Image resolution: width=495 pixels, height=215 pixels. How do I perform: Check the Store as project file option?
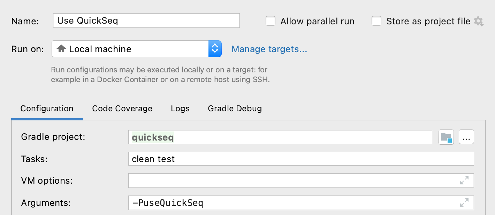(376, 21)
